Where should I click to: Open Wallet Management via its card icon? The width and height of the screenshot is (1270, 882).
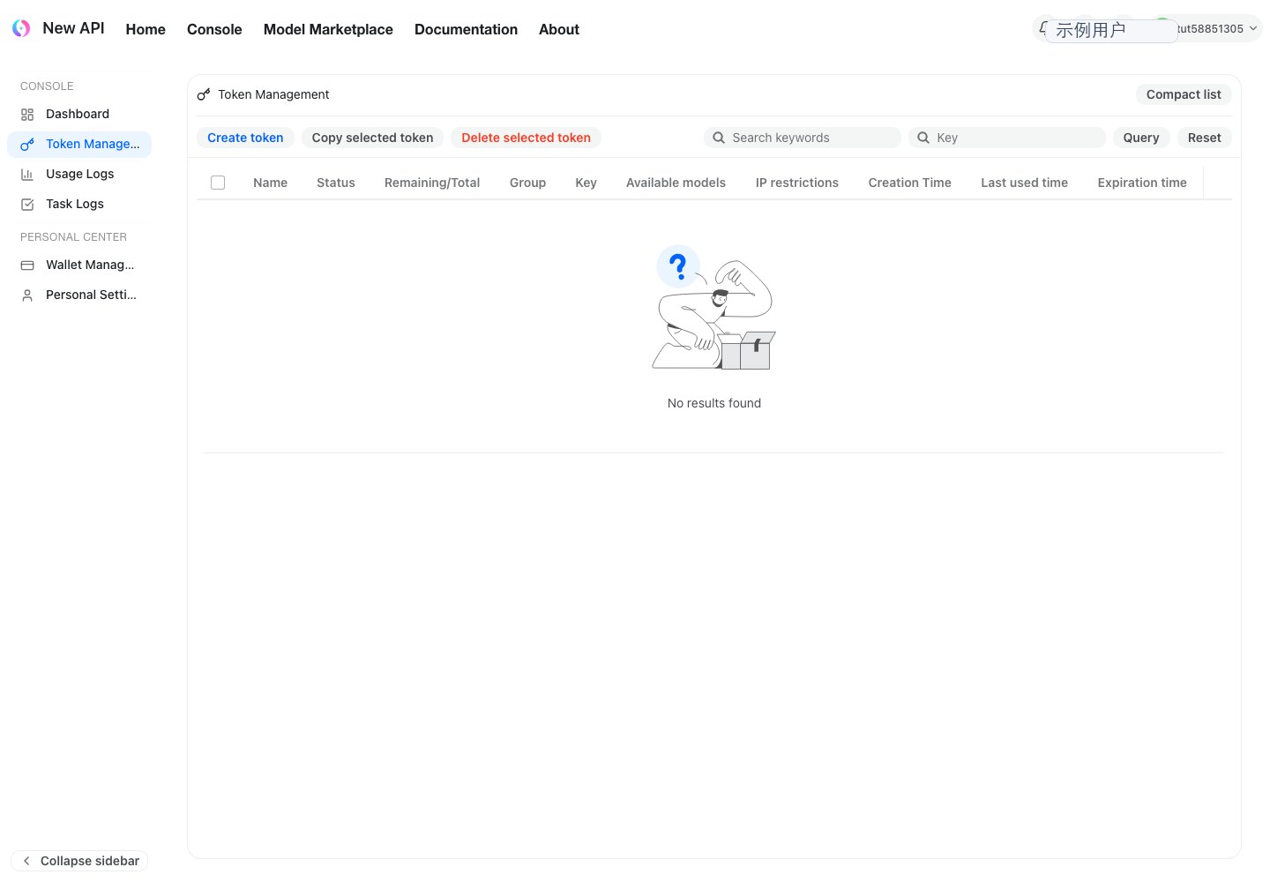27,265
